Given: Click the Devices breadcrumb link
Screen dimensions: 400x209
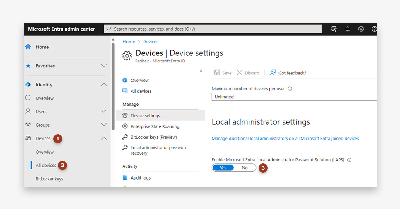Looking at the screenshot, I should coord(150,42).
